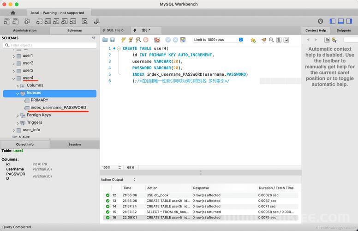Select index_username_PASSWORD index
This screenshot has width=358, height=231.
tap(59, 108)
